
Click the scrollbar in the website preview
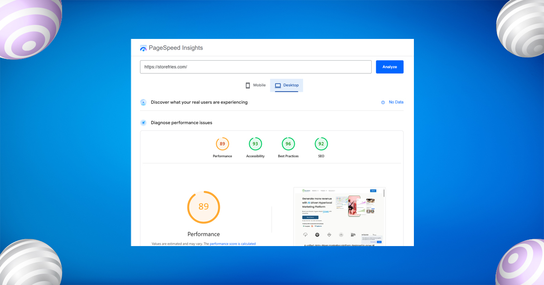(384, 193)
